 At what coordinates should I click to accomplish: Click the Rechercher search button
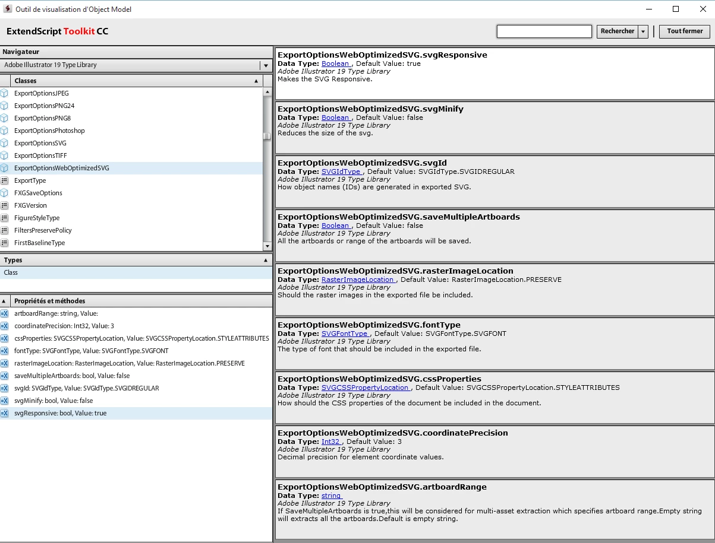[618, 31]
